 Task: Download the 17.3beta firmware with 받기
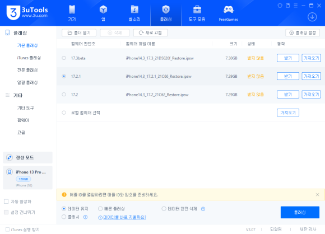coord(288,58)
